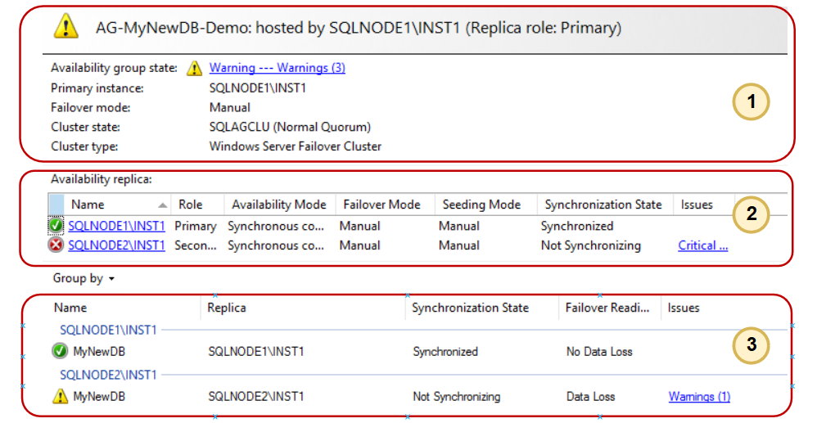Click the large warning icon in header
This screenshot has height=423, width=817.
[x=65, y=28]
